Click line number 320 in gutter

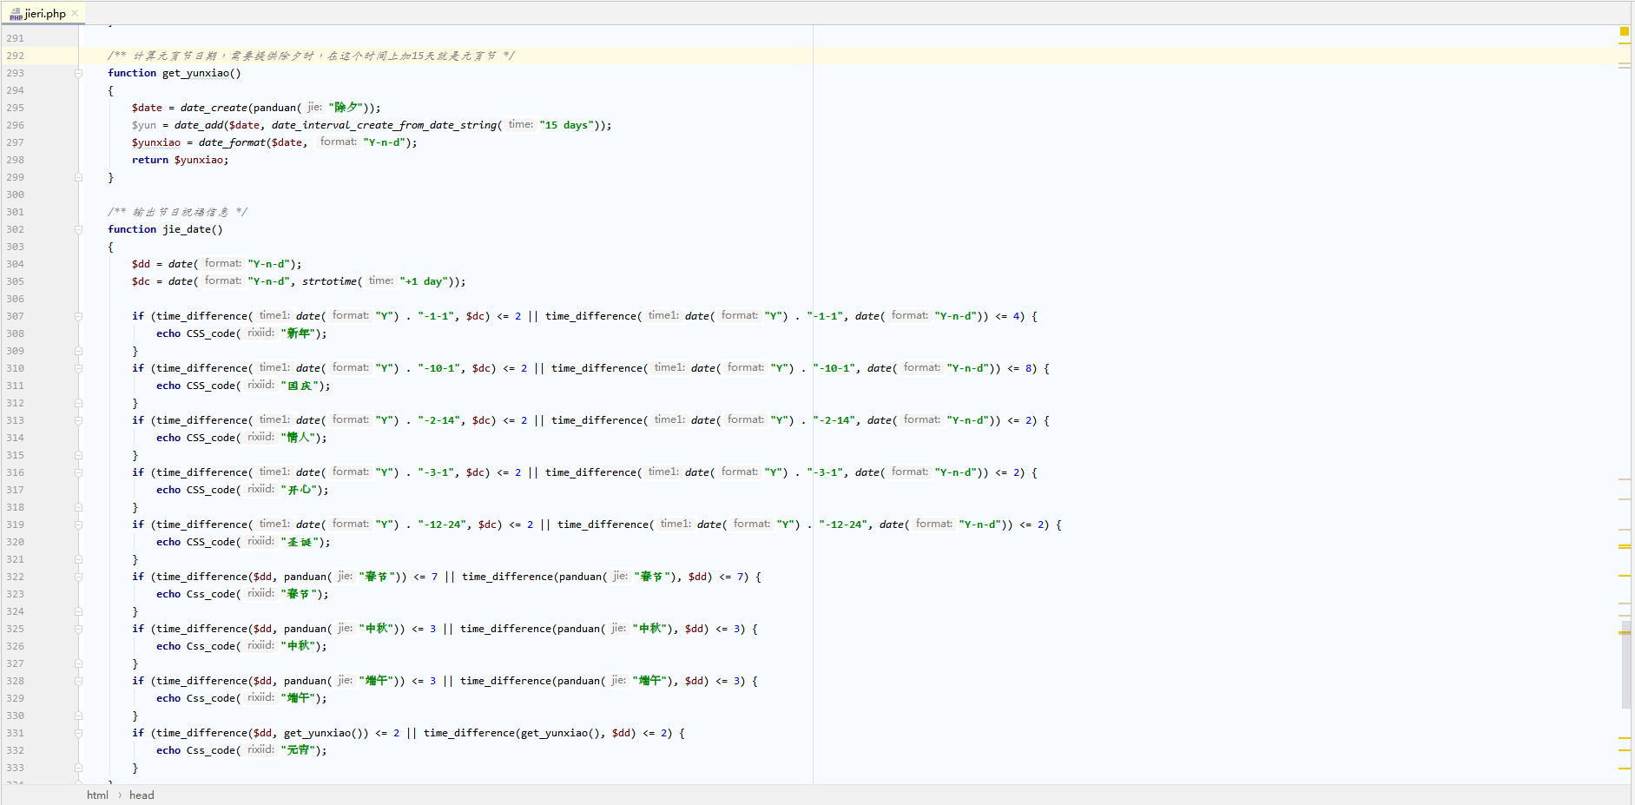[16, 542]
